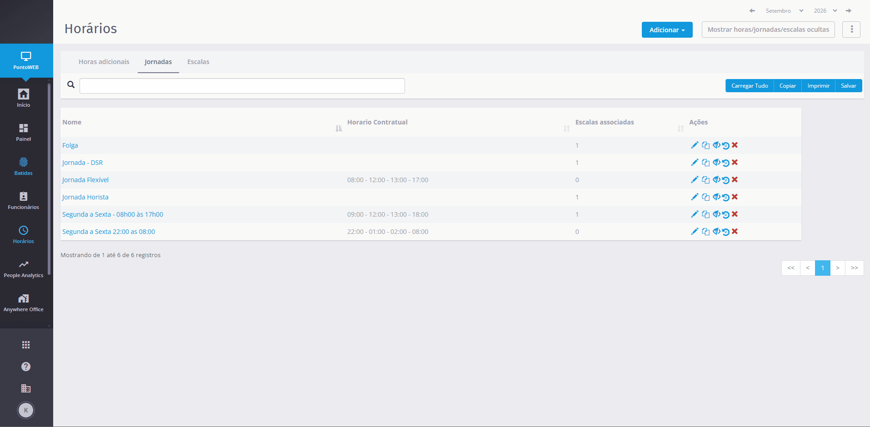Open Anywhere Office in the sidebar
The width and height of the screenshot is (870, 427).
pyautogui.click(x=24, y=303)
